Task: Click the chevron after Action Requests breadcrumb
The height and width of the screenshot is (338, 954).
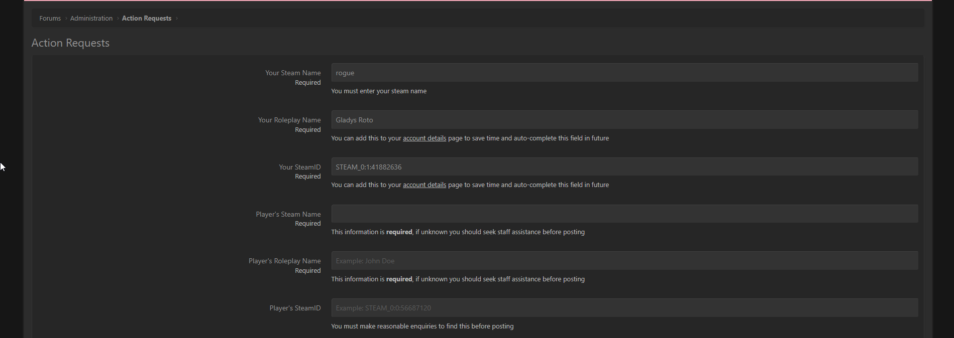Action: pos(177,19)
